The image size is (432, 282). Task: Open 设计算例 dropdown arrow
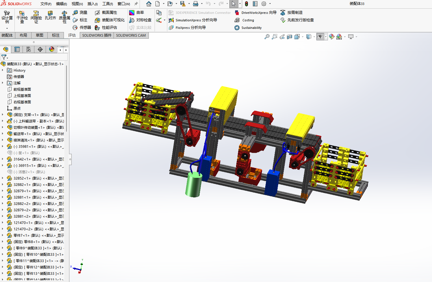[x=7, y=28]
